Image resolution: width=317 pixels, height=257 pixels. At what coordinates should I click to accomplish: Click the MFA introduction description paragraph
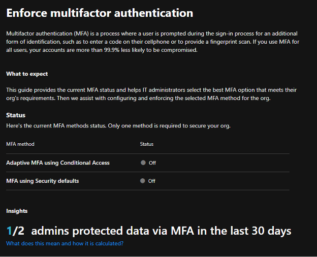pyautogui.click(x=152, y=42)
